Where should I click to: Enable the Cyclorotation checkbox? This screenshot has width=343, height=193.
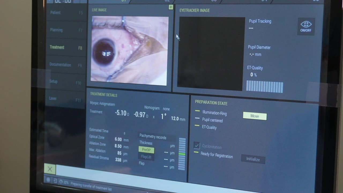(197, 146)
